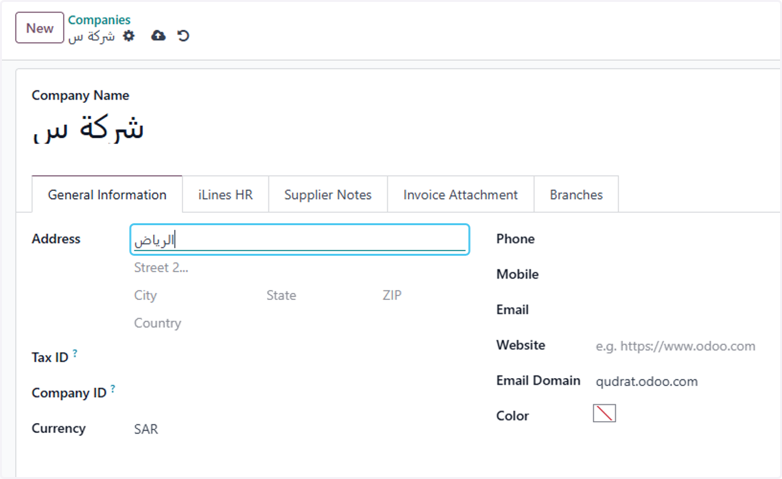Click the breadcrumb record name شركة س
782x479 pixels.
pos(92,36)
